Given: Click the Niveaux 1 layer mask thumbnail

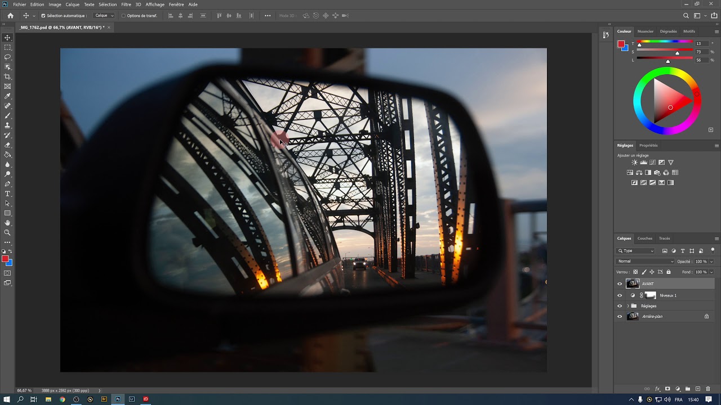Looking at the screenshot, I should (x=651, y=295).
